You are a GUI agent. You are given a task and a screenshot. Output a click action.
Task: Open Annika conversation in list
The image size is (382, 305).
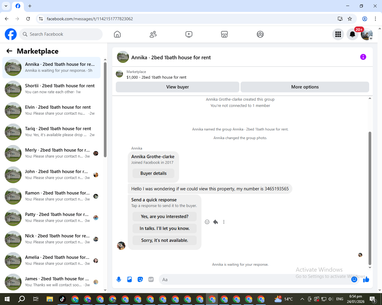click(x=52, y=68)
